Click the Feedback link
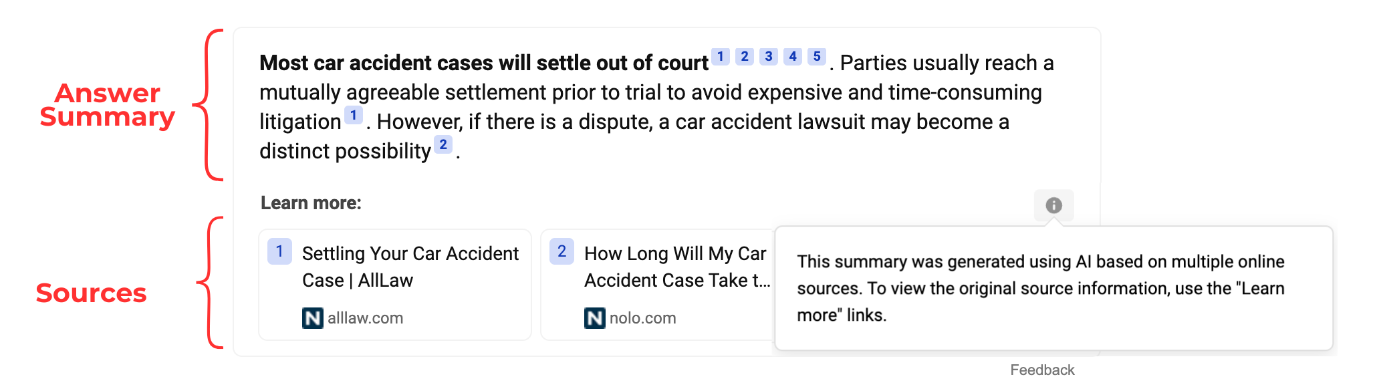The height and width of the screenshot is (389, 1377). pos(1042,370)
